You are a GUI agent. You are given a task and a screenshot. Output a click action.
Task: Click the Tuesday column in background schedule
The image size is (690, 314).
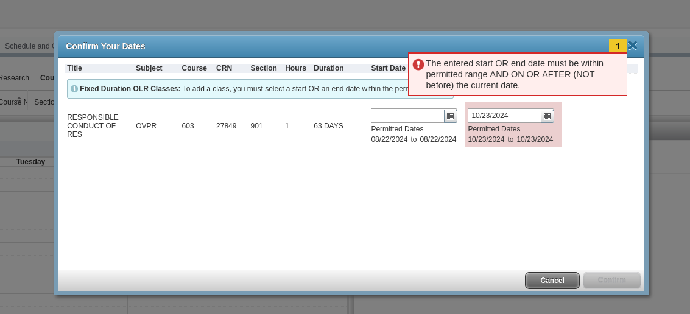[x=30, y=162]
